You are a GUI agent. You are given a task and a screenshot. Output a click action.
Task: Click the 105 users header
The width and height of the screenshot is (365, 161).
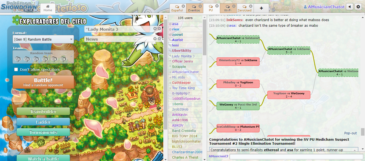click(185, 18)
